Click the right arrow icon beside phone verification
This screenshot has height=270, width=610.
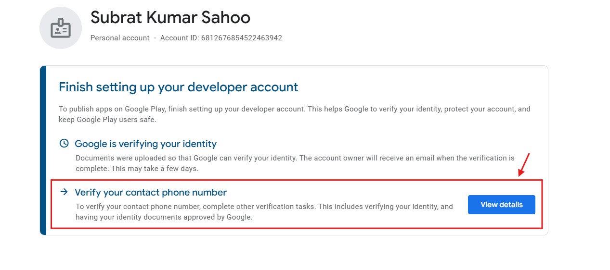[64, 192]
